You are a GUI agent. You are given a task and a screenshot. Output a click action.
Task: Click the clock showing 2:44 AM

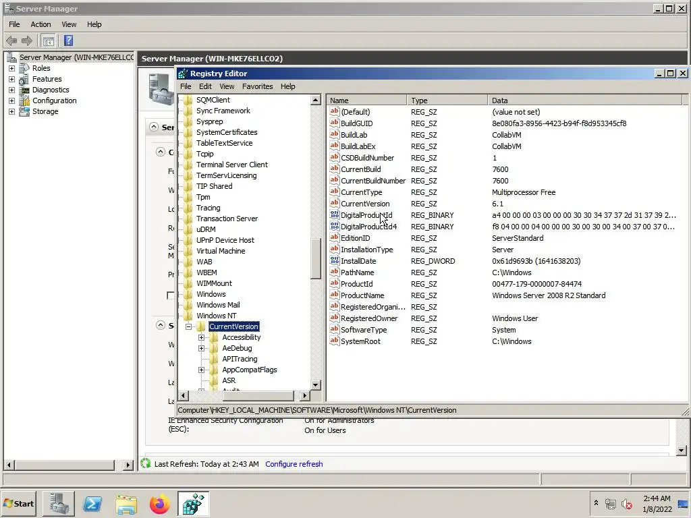pyautogui.click(x=657, y=498)
